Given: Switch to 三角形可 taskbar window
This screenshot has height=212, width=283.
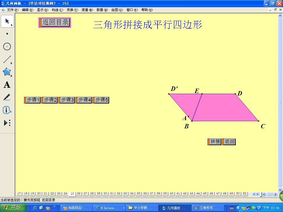Looking at the screenshot, I should [208, 208].
